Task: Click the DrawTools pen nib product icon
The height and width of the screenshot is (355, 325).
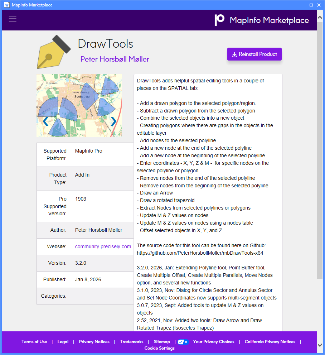Action: [x=54, y=52]
